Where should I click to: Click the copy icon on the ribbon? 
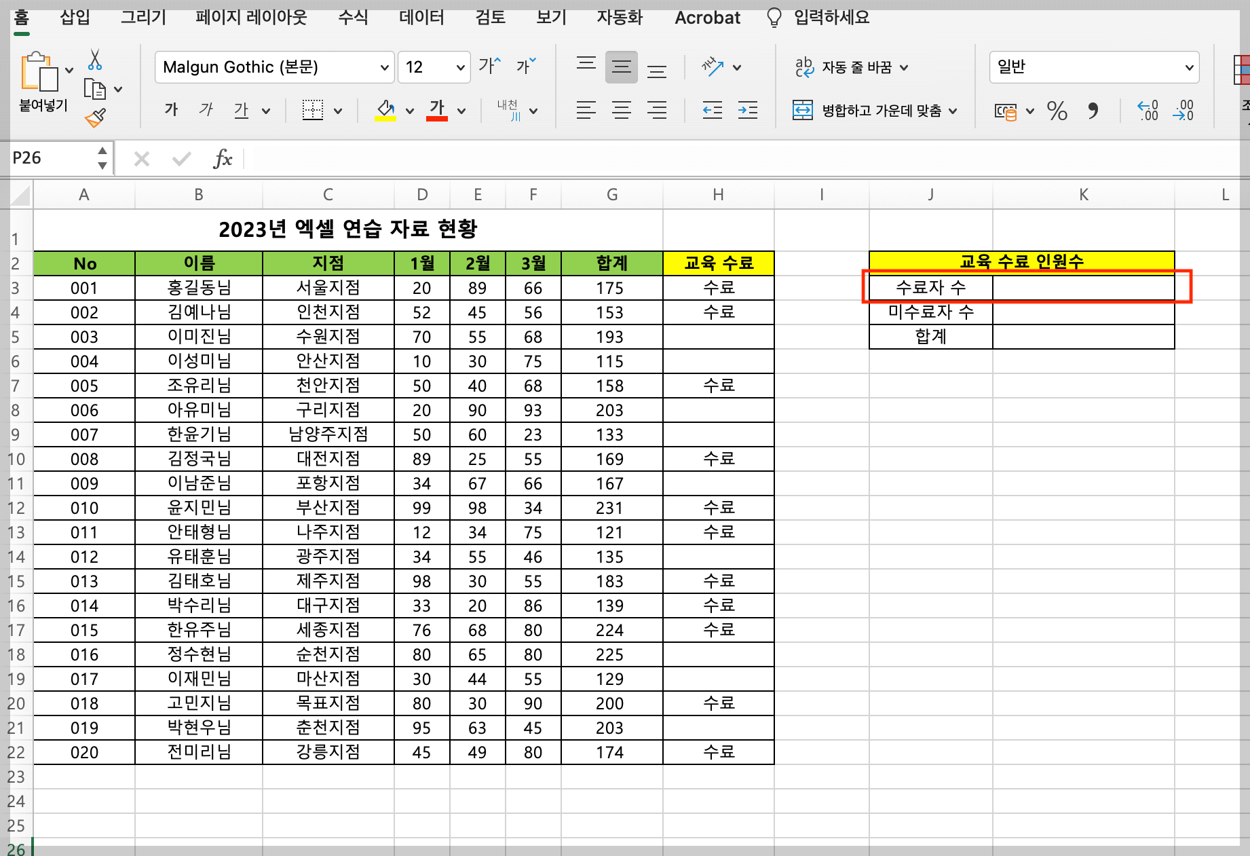(x=96, y=89)
